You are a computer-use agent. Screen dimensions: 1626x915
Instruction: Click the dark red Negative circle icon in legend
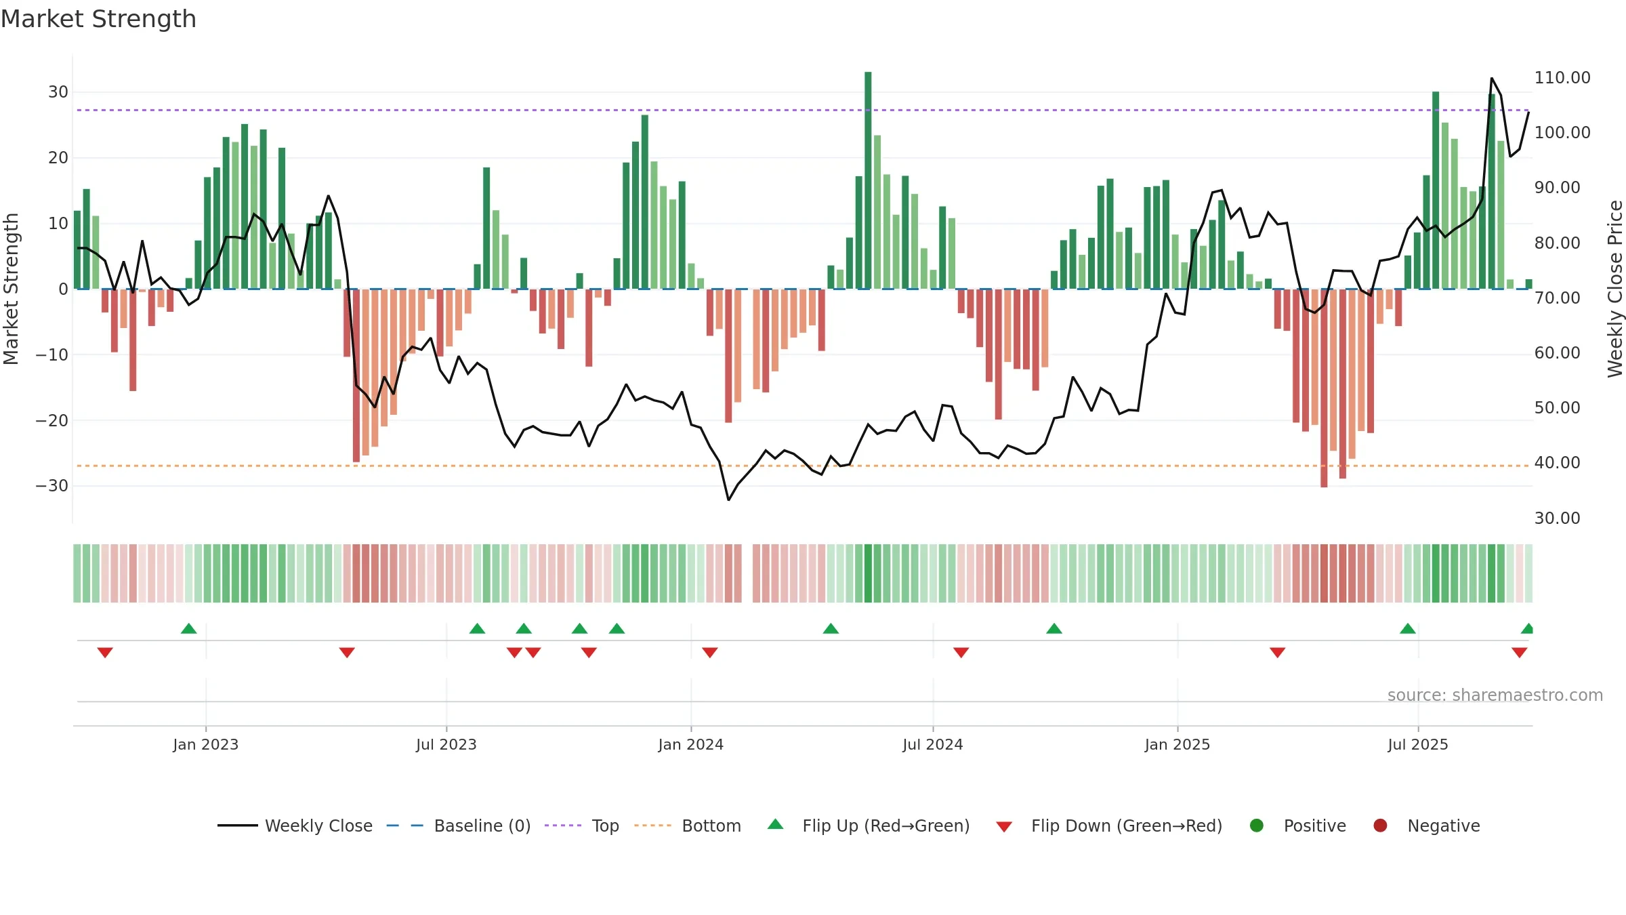pyautogui.click(x=1380, y=826)
